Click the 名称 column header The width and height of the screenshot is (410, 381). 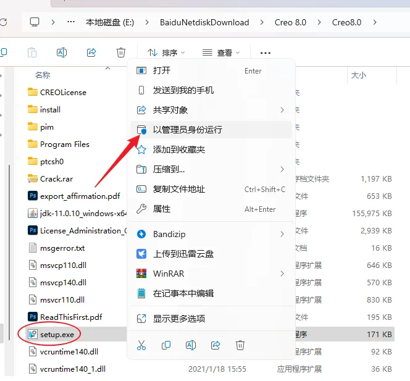(x=43, y=75)
